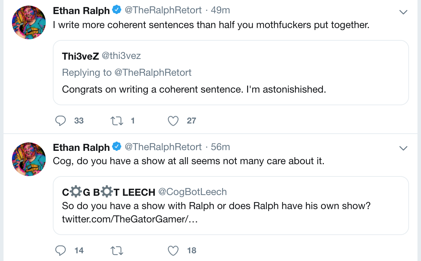Open the caret menu on the first tweet

pyautogui.click(x=403, y=12)
